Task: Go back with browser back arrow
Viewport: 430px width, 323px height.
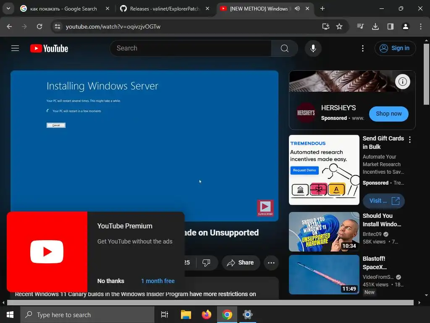Action: coord(9,26)
